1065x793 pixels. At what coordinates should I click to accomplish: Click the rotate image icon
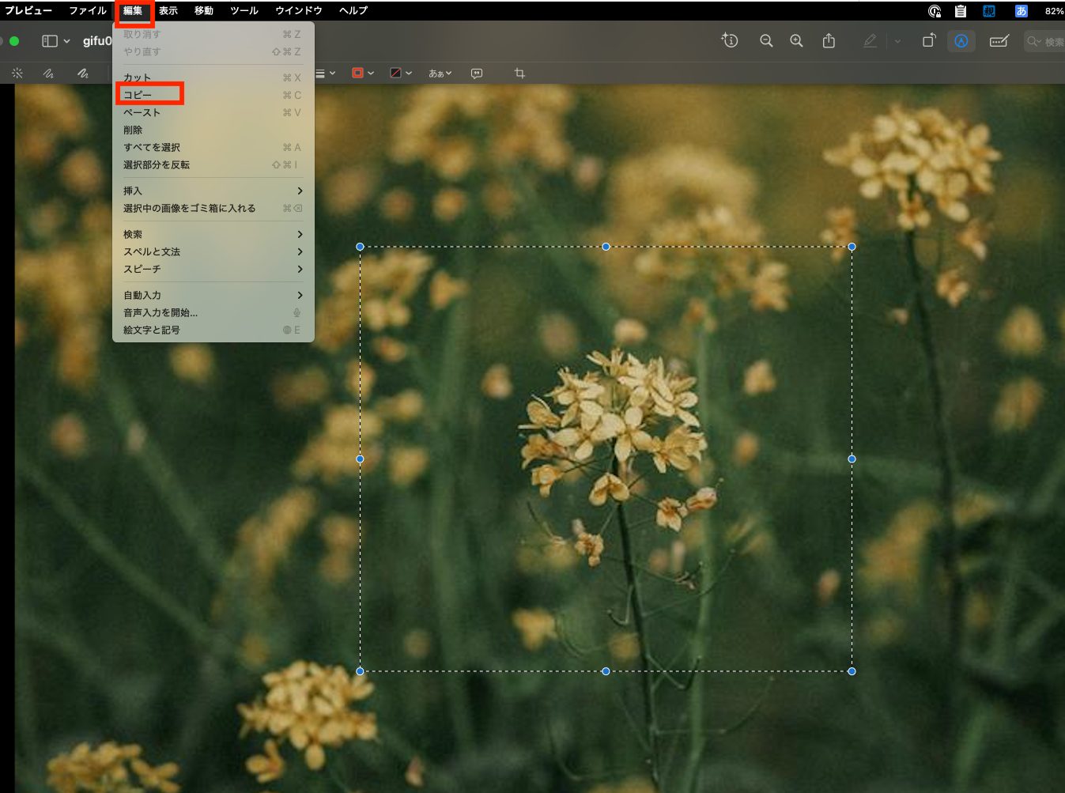(x=929, y=41)
